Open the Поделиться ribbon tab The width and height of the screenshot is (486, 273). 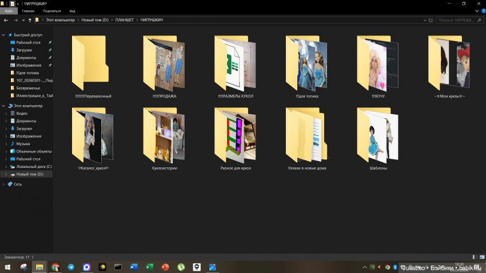tap(51, 11)
